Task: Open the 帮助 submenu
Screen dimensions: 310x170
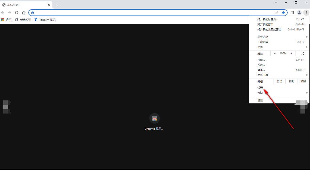Action: coord(279,93)
